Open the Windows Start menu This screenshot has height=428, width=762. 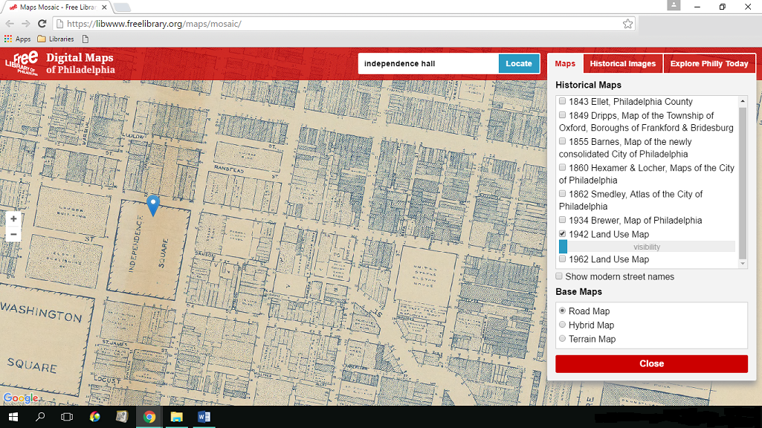(x=13, y=417)
